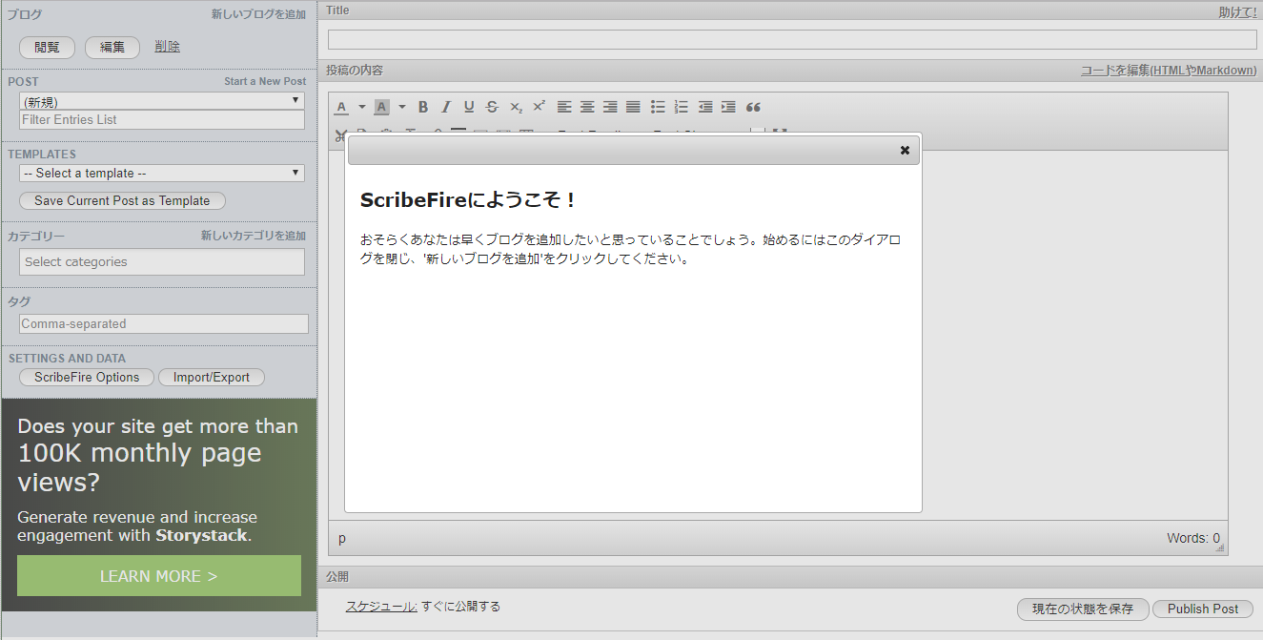Click the text color swatch button
The height and width of the screenshot is (640, 1263).
tap(342, 107)
